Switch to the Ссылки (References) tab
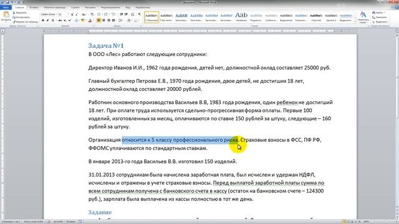 point(75,7)
